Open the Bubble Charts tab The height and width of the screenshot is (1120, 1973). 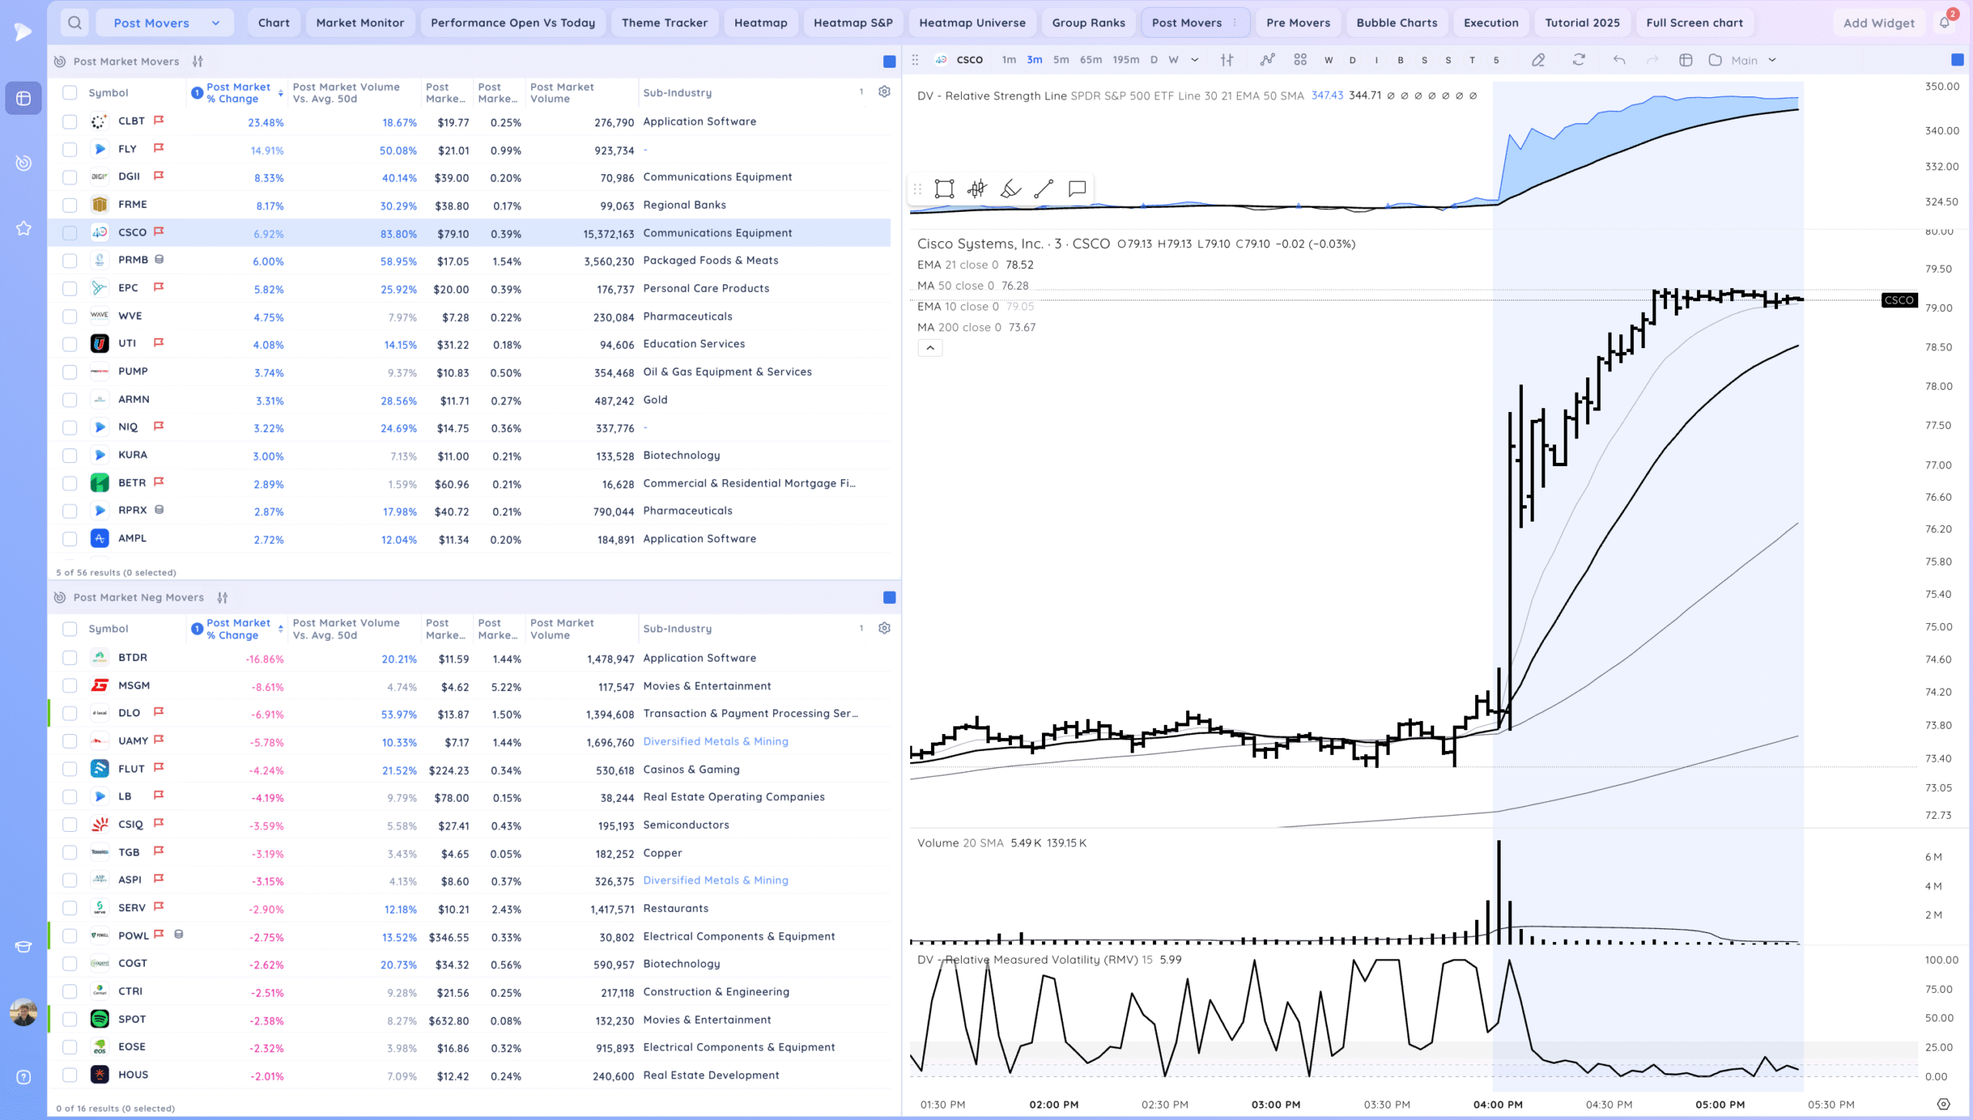[x=1397, y=23]
